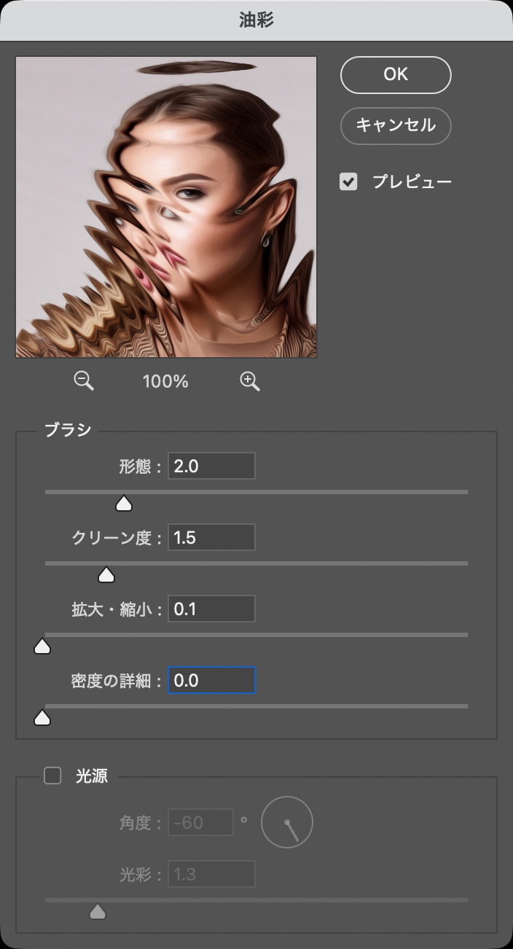This screenshot has width=513, height=949.
Task: Click the 密度の詳細 slider handle
Action: [x=42, y=718]
